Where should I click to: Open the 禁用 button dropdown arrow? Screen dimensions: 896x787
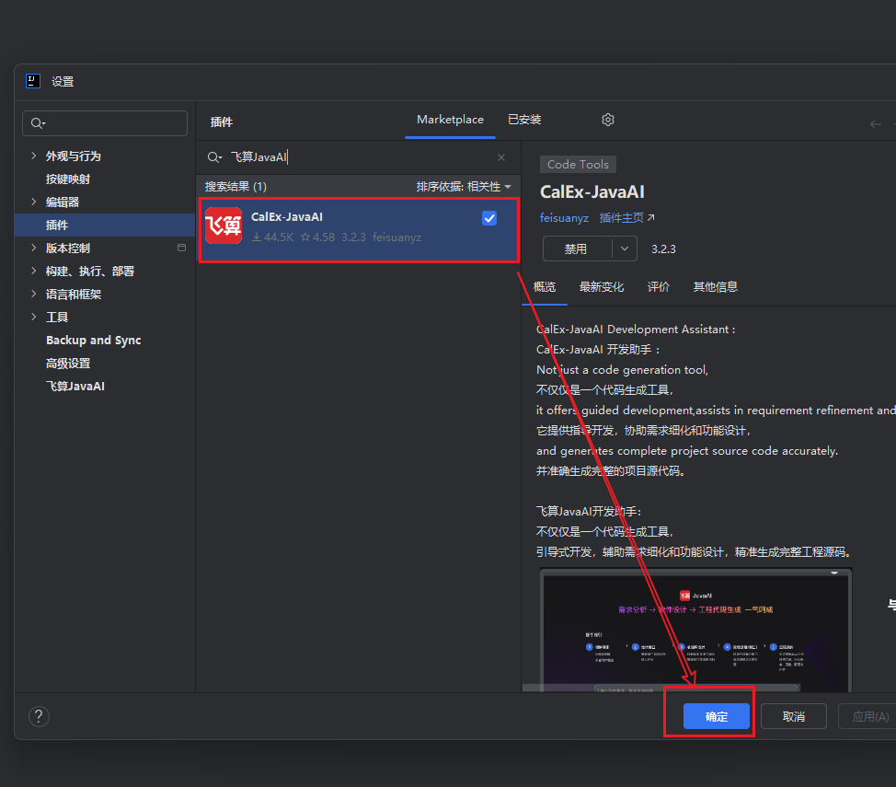(625, 249)
